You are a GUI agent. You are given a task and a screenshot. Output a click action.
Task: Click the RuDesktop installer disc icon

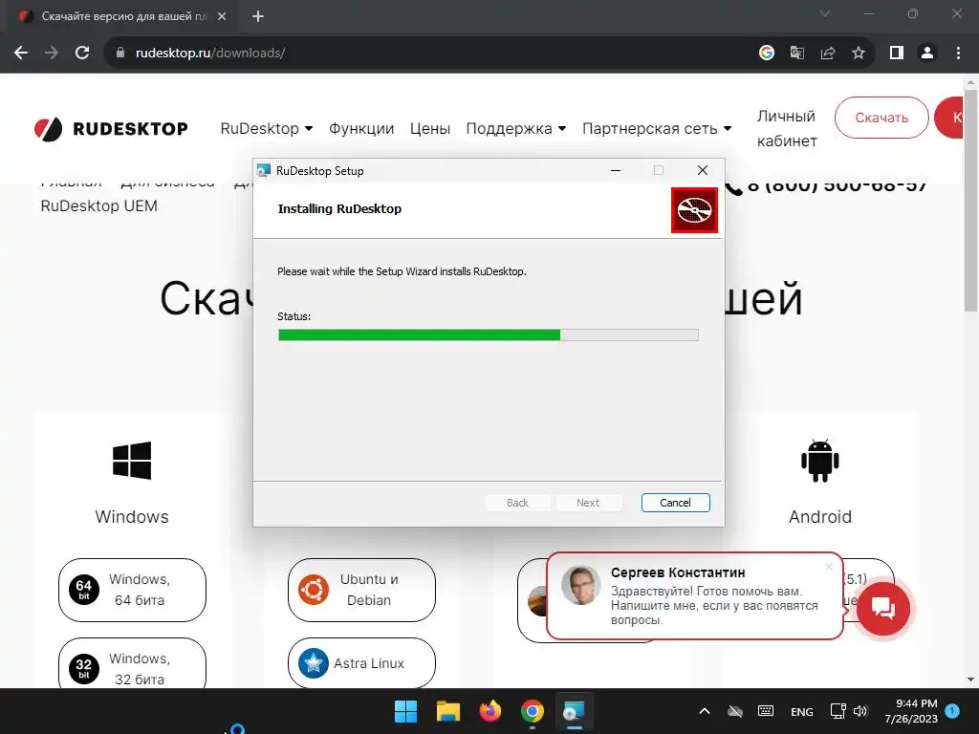pyautogui.click(x=694, y=210)
